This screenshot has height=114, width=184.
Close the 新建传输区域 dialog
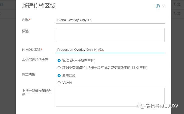(x=163, y=6)
